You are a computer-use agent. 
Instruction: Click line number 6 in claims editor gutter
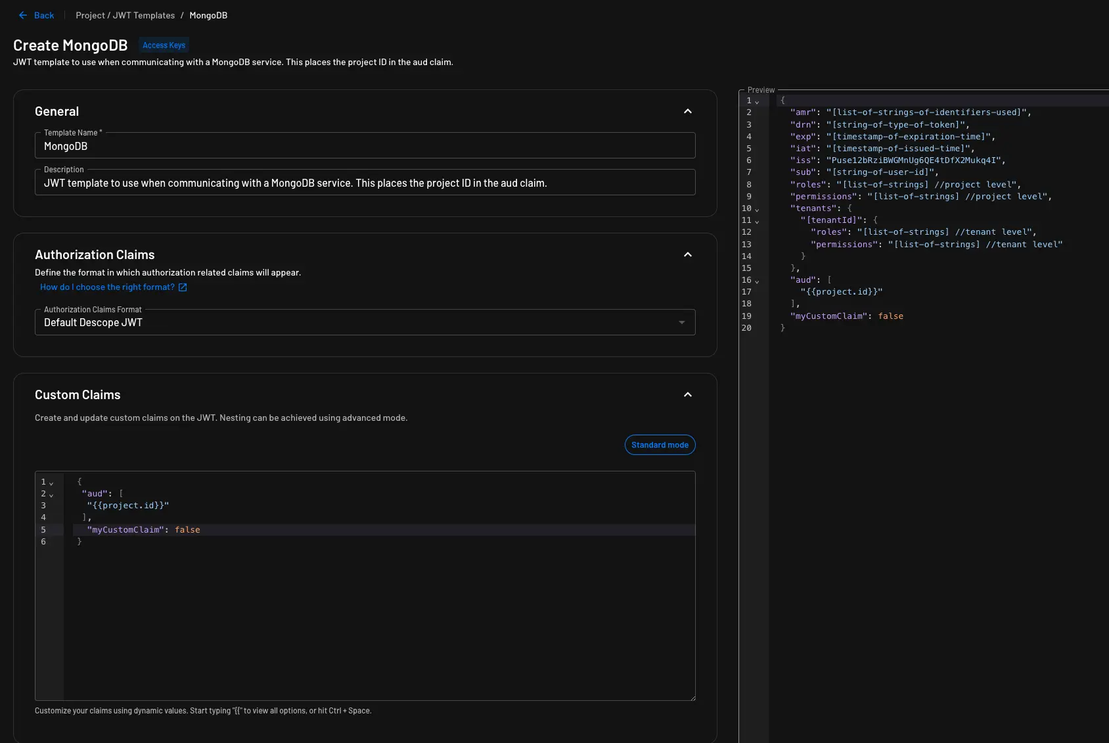[x=43, y=542]
